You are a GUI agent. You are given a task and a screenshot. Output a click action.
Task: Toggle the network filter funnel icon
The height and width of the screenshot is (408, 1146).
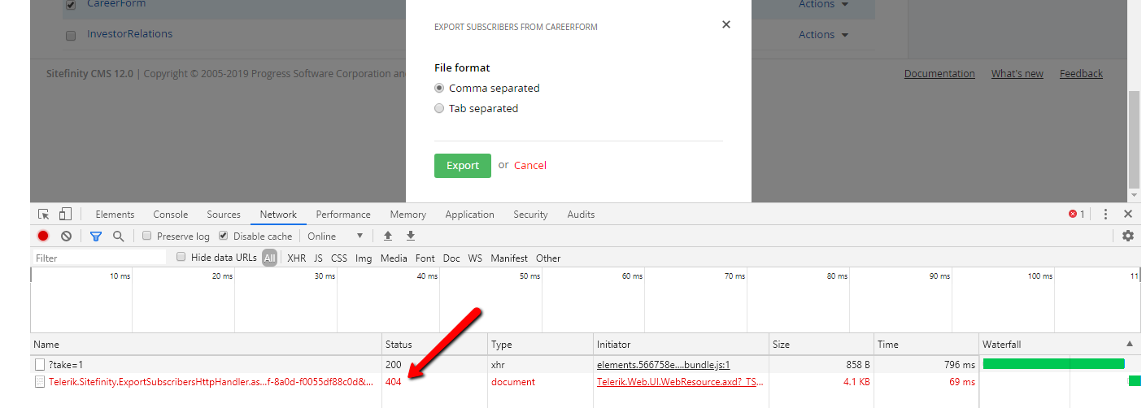(x=96, y=236)
